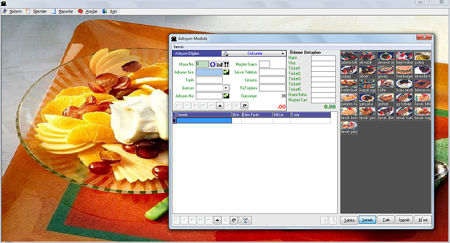Image resolution: width=450 pixels, height=243 pixels.
Task: Select the highlighted Yemek cell in the first row
Action: (x=204, y=121)
